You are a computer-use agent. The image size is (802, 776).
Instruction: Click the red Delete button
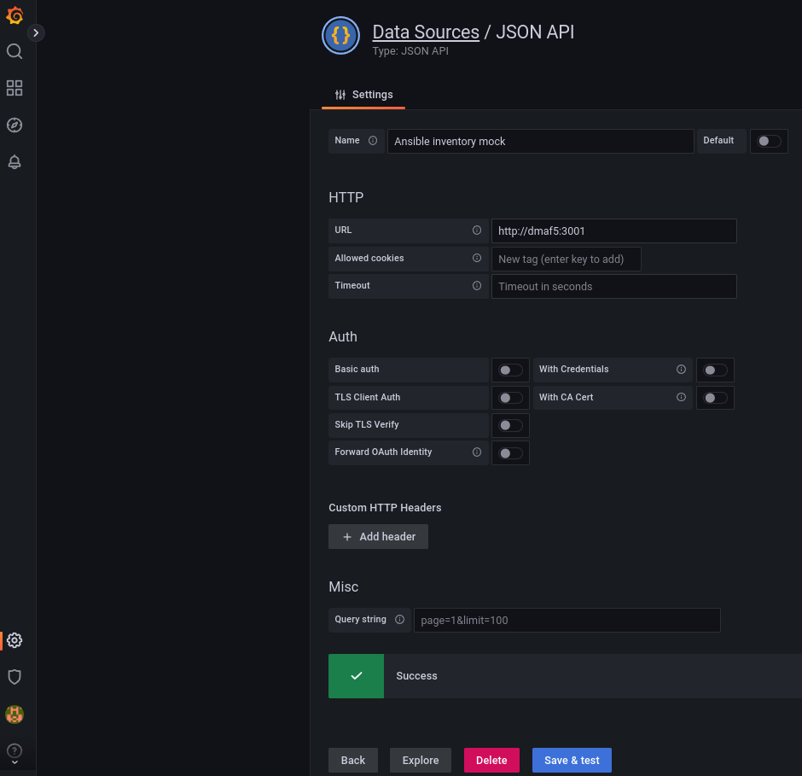pos(491,760)
